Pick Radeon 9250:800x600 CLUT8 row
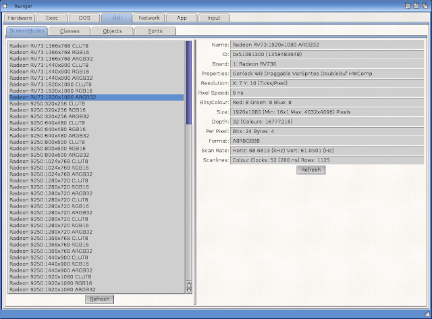This screenshot has height=319, width=432. click(97, 142)
